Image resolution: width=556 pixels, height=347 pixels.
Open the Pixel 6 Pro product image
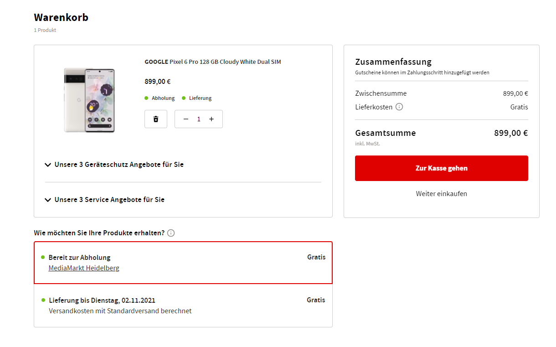click(x=89, y=100)
